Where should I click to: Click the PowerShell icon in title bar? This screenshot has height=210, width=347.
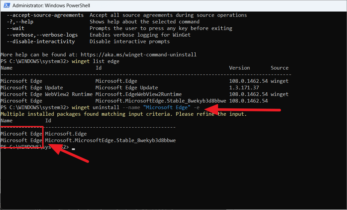tap(7, 6)
